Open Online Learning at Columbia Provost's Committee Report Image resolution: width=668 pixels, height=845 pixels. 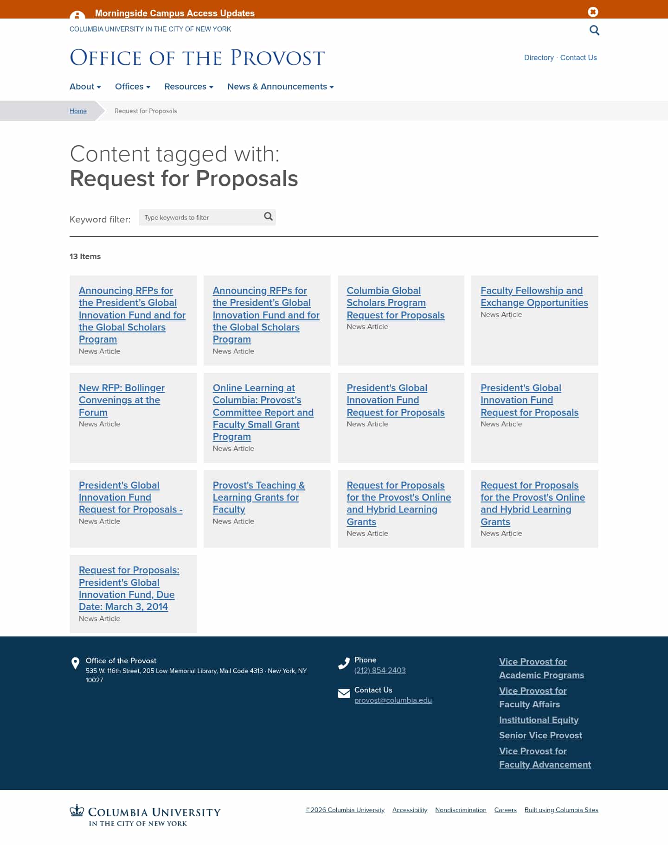(x=263, y=412)
